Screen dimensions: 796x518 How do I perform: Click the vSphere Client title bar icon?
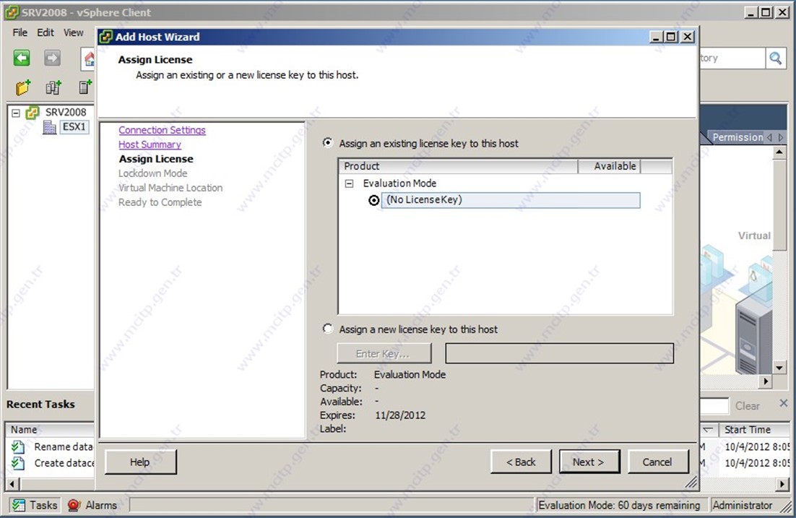(12, 12)
